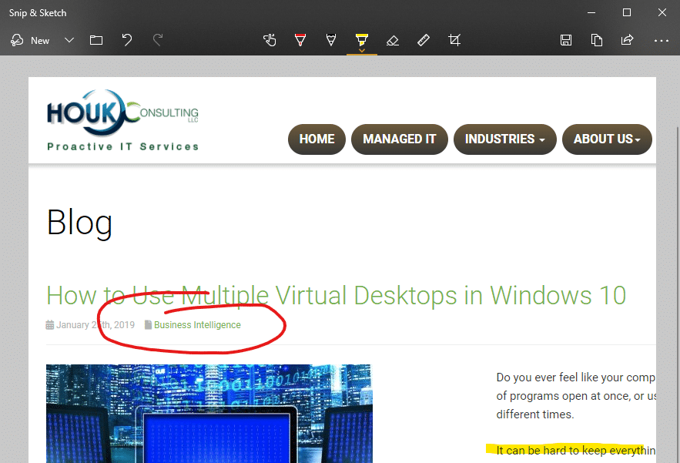Viewport: 680px width, 463px height.
Task: Open the Ruler tool
Action: click(x=424, y=40)
